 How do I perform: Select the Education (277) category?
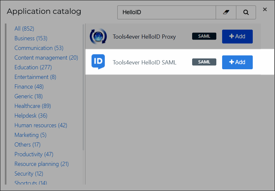coord(33,67)
